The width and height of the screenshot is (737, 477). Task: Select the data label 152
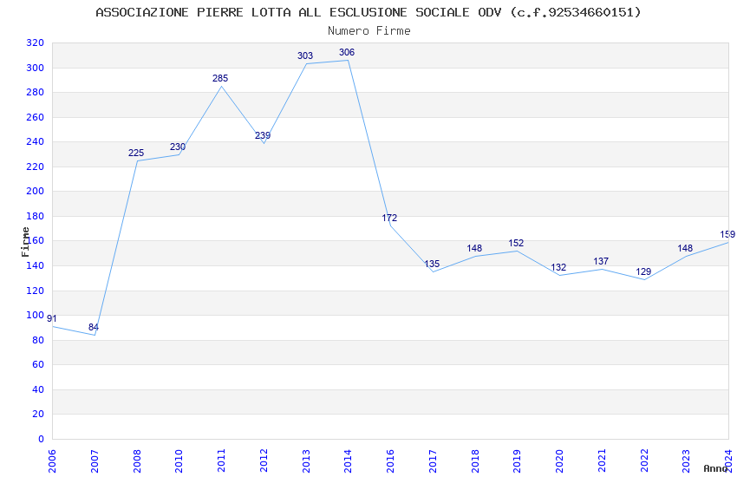[x=516, y=243]
